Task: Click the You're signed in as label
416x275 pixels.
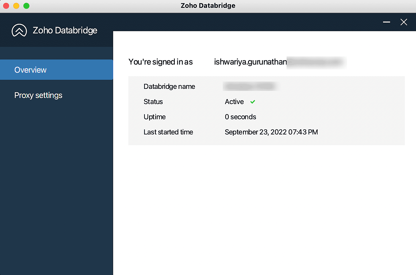Action: [161, 62]
